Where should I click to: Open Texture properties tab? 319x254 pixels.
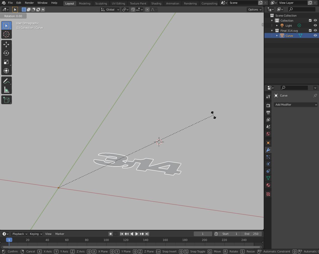click(x=268, y=194)
